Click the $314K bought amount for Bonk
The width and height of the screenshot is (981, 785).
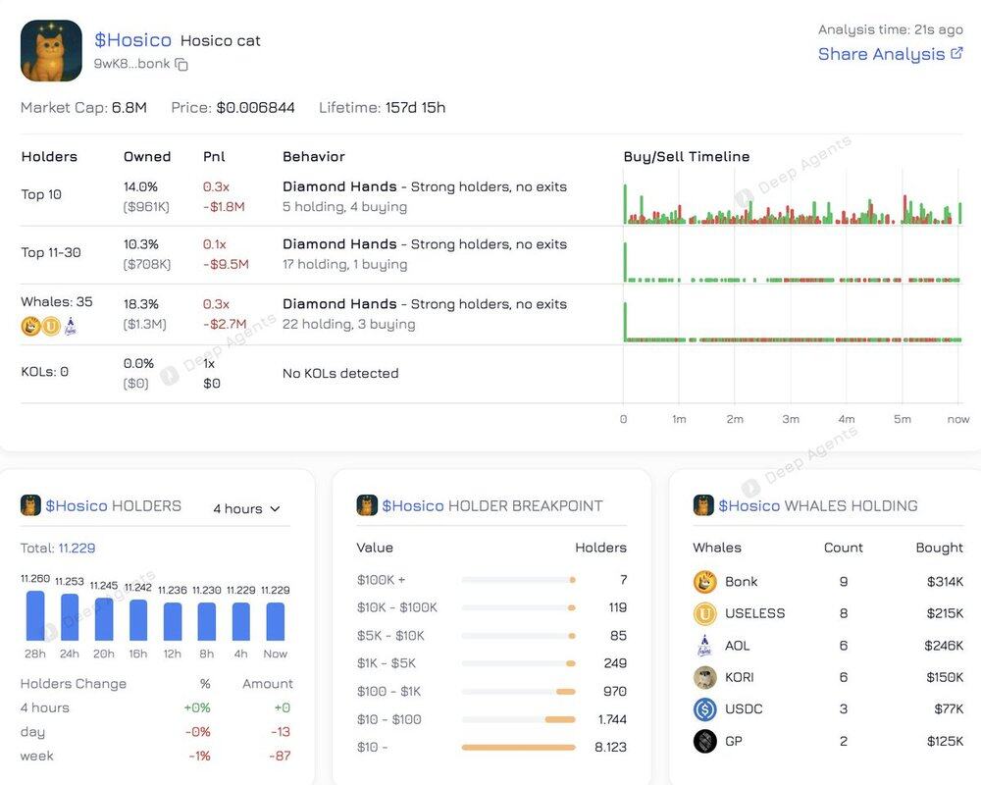pyautogui.click(x=945, y=582)
